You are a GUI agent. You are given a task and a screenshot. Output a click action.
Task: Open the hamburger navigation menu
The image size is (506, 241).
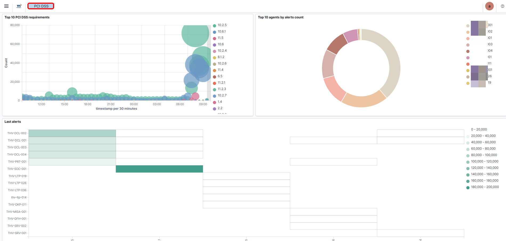pyautogui.click(x=6, y=6)
